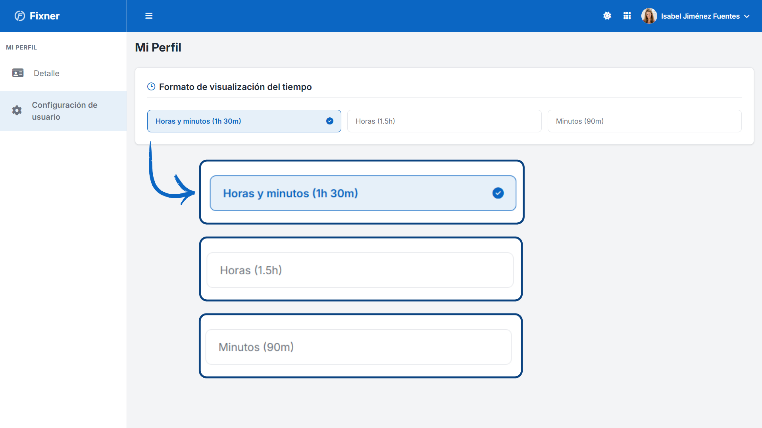Select the Horas (1.5h) format option
This screenshot has height=428, width=762.
click(x=444, y=121)
